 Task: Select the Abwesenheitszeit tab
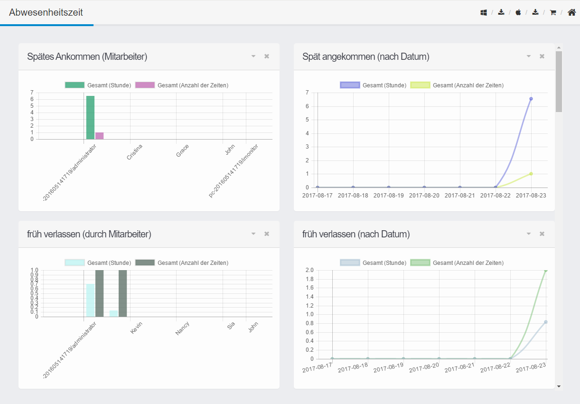coord(46,12)
